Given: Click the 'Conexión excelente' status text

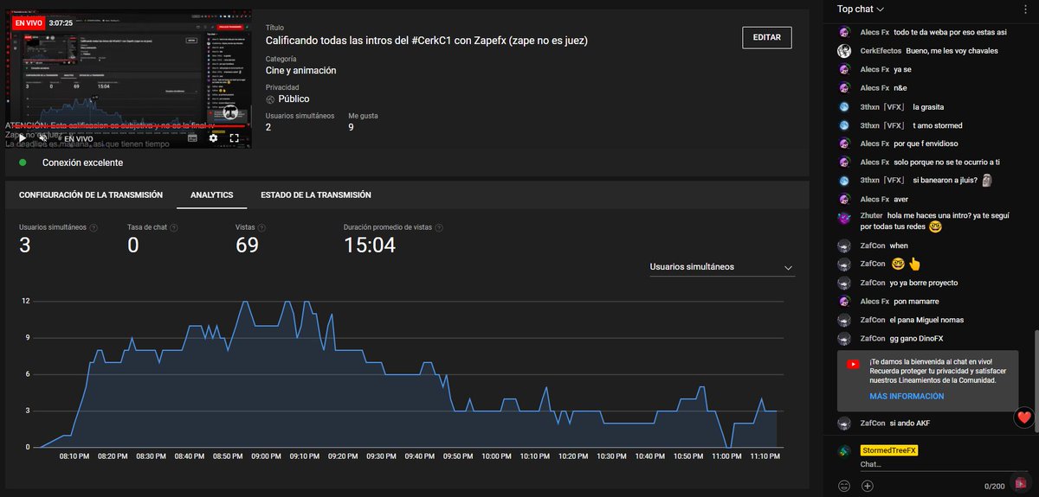Looking at the screenshot, I should point(82,162).
